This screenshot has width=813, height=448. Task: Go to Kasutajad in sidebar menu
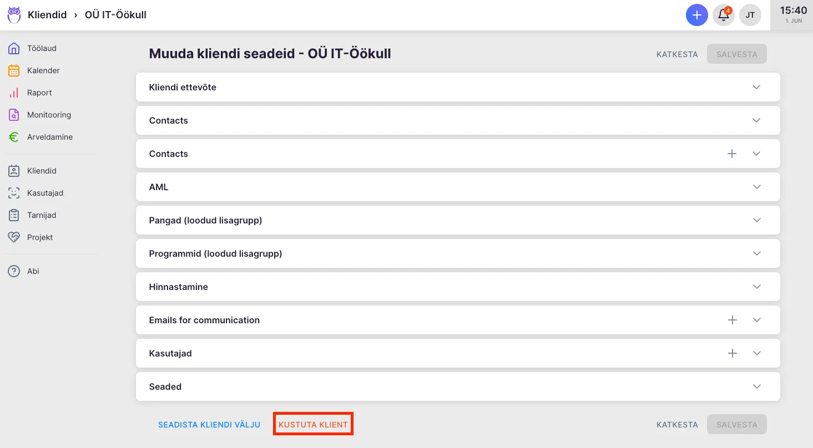pyautogui.click(x=45, y=193)
